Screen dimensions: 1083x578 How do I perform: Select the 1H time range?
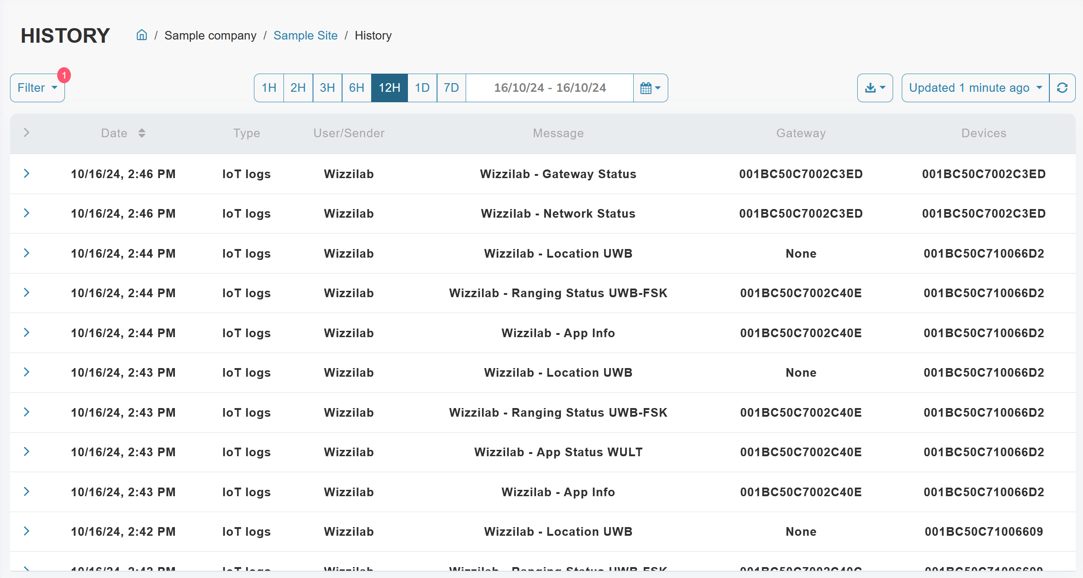[269, 88]
